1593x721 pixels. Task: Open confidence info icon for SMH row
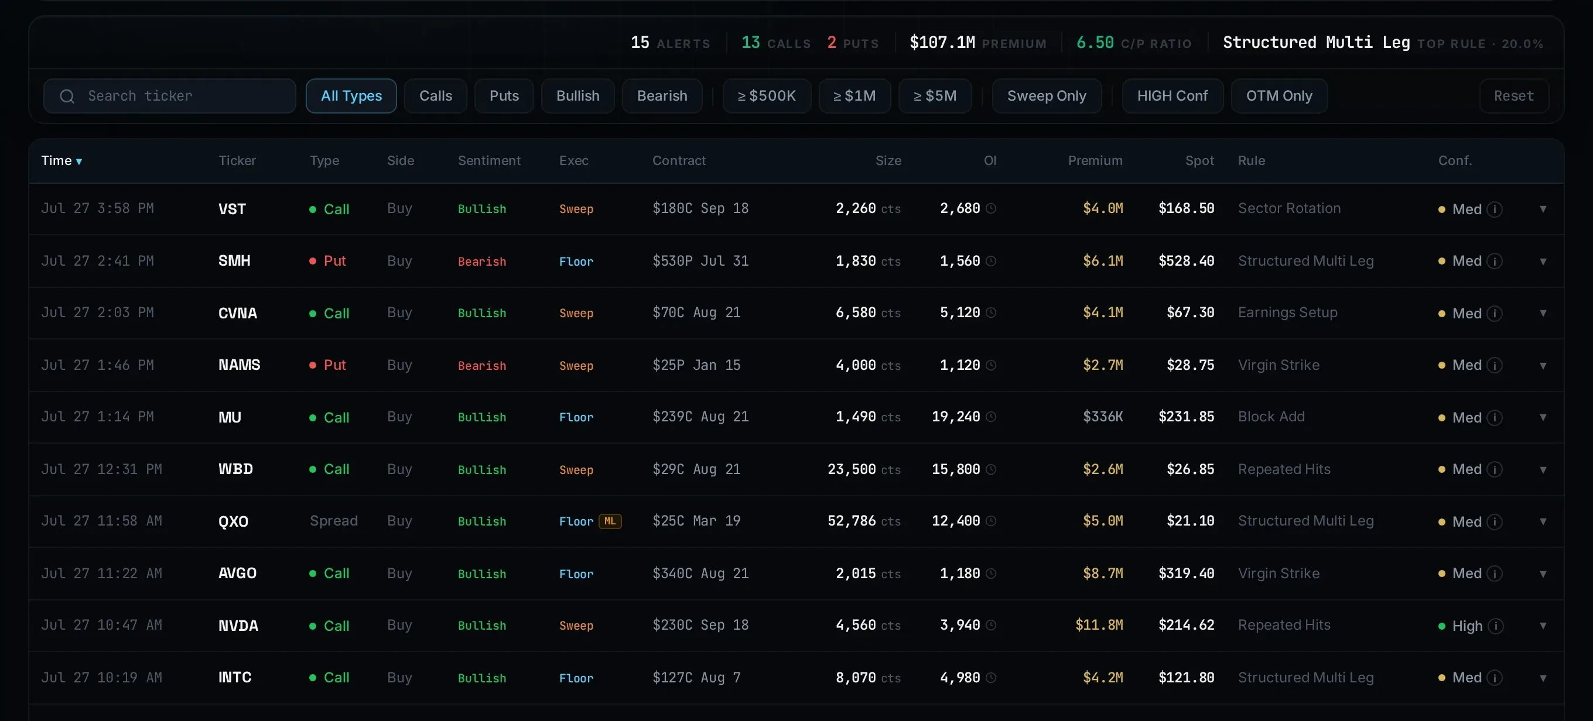(1495, 262)
